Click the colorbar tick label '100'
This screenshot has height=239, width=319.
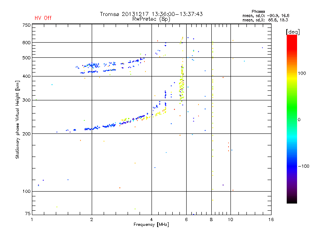[x=302, y=73]
